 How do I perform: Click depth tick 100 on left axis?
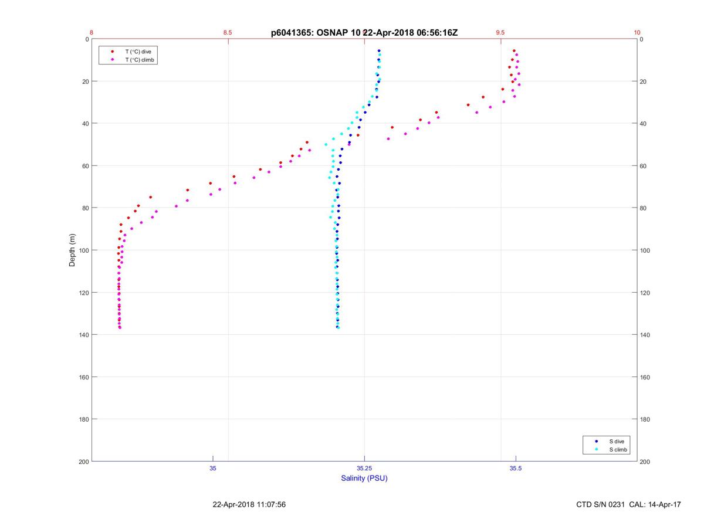[83, 250]
